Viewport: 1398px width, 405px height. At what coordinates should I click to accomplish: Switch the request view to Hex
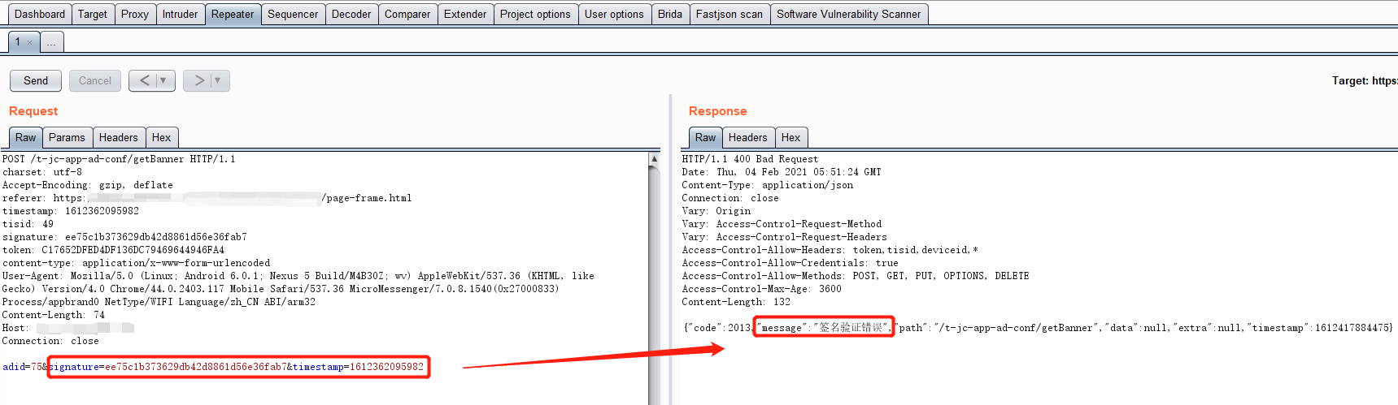(x=161, y=137)
